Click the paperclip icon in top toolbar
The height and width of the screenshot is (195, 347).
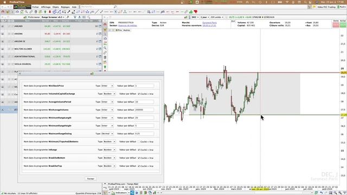coord(186,12)
